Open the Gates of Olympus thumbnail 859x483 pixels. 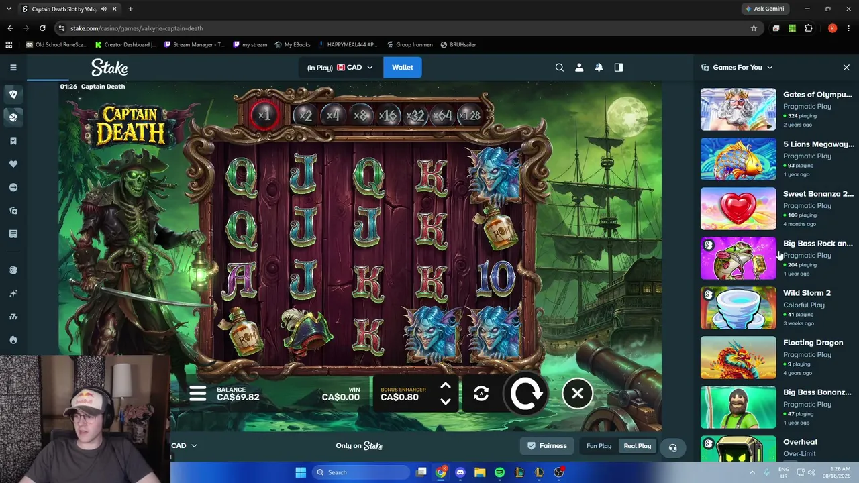tap(738, 109)
